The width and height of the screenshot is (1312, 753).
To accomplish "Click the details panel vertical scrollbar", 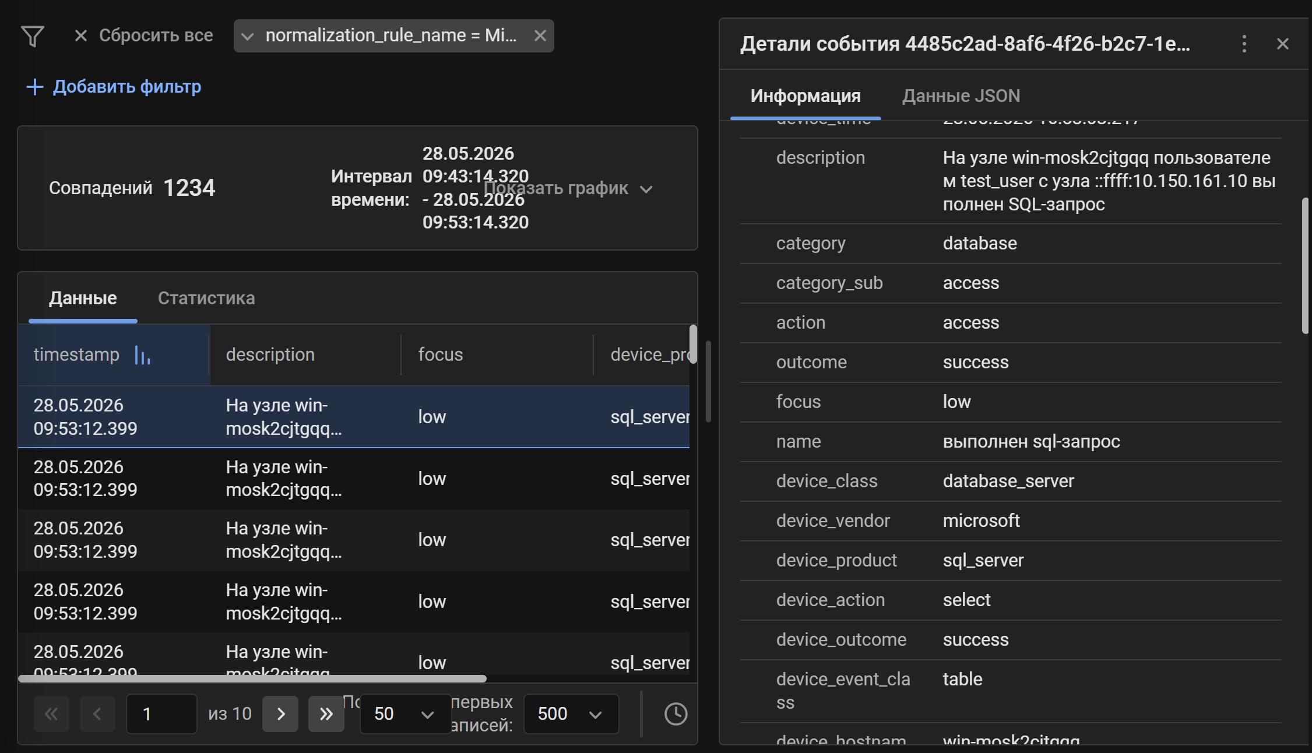I will [x=1306, y=265].
